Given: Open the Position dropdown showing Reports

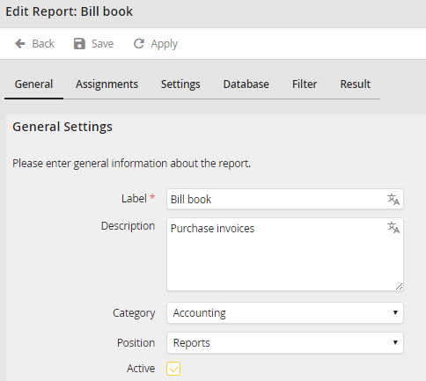Looking at the screenshot, I should tap(285, 342).
